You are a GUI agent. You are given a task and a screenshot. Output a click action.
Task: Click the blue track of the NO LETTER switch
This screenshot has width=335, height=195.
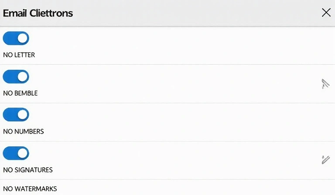coord(10,38)
